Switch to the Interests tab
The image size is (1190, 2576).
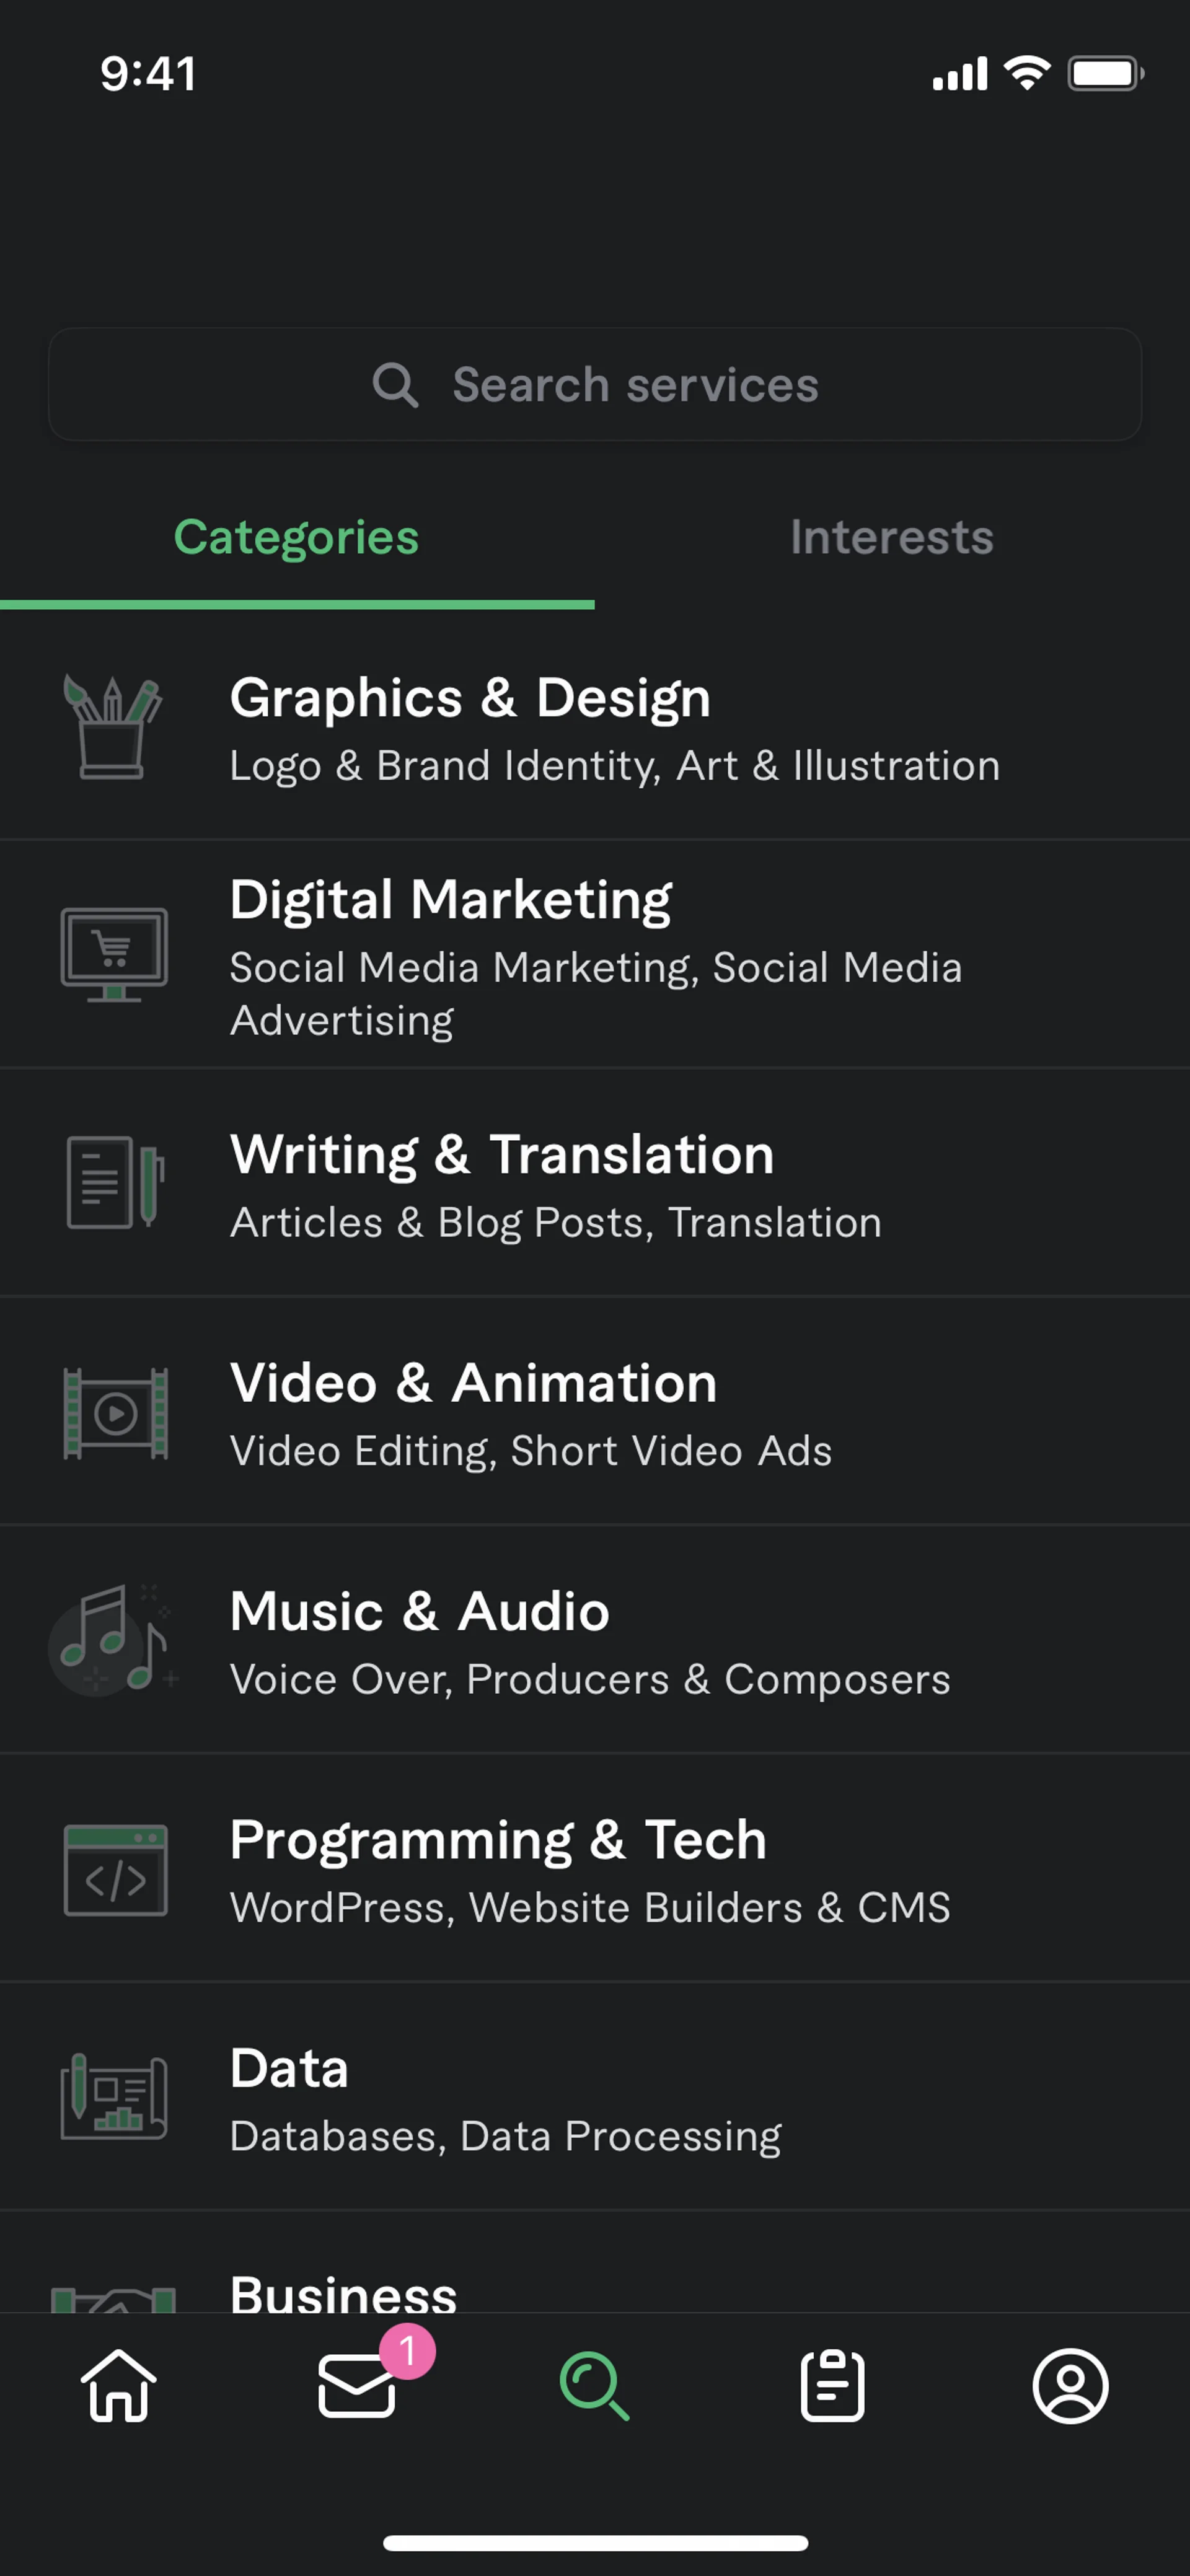click(x=891, y=538)
